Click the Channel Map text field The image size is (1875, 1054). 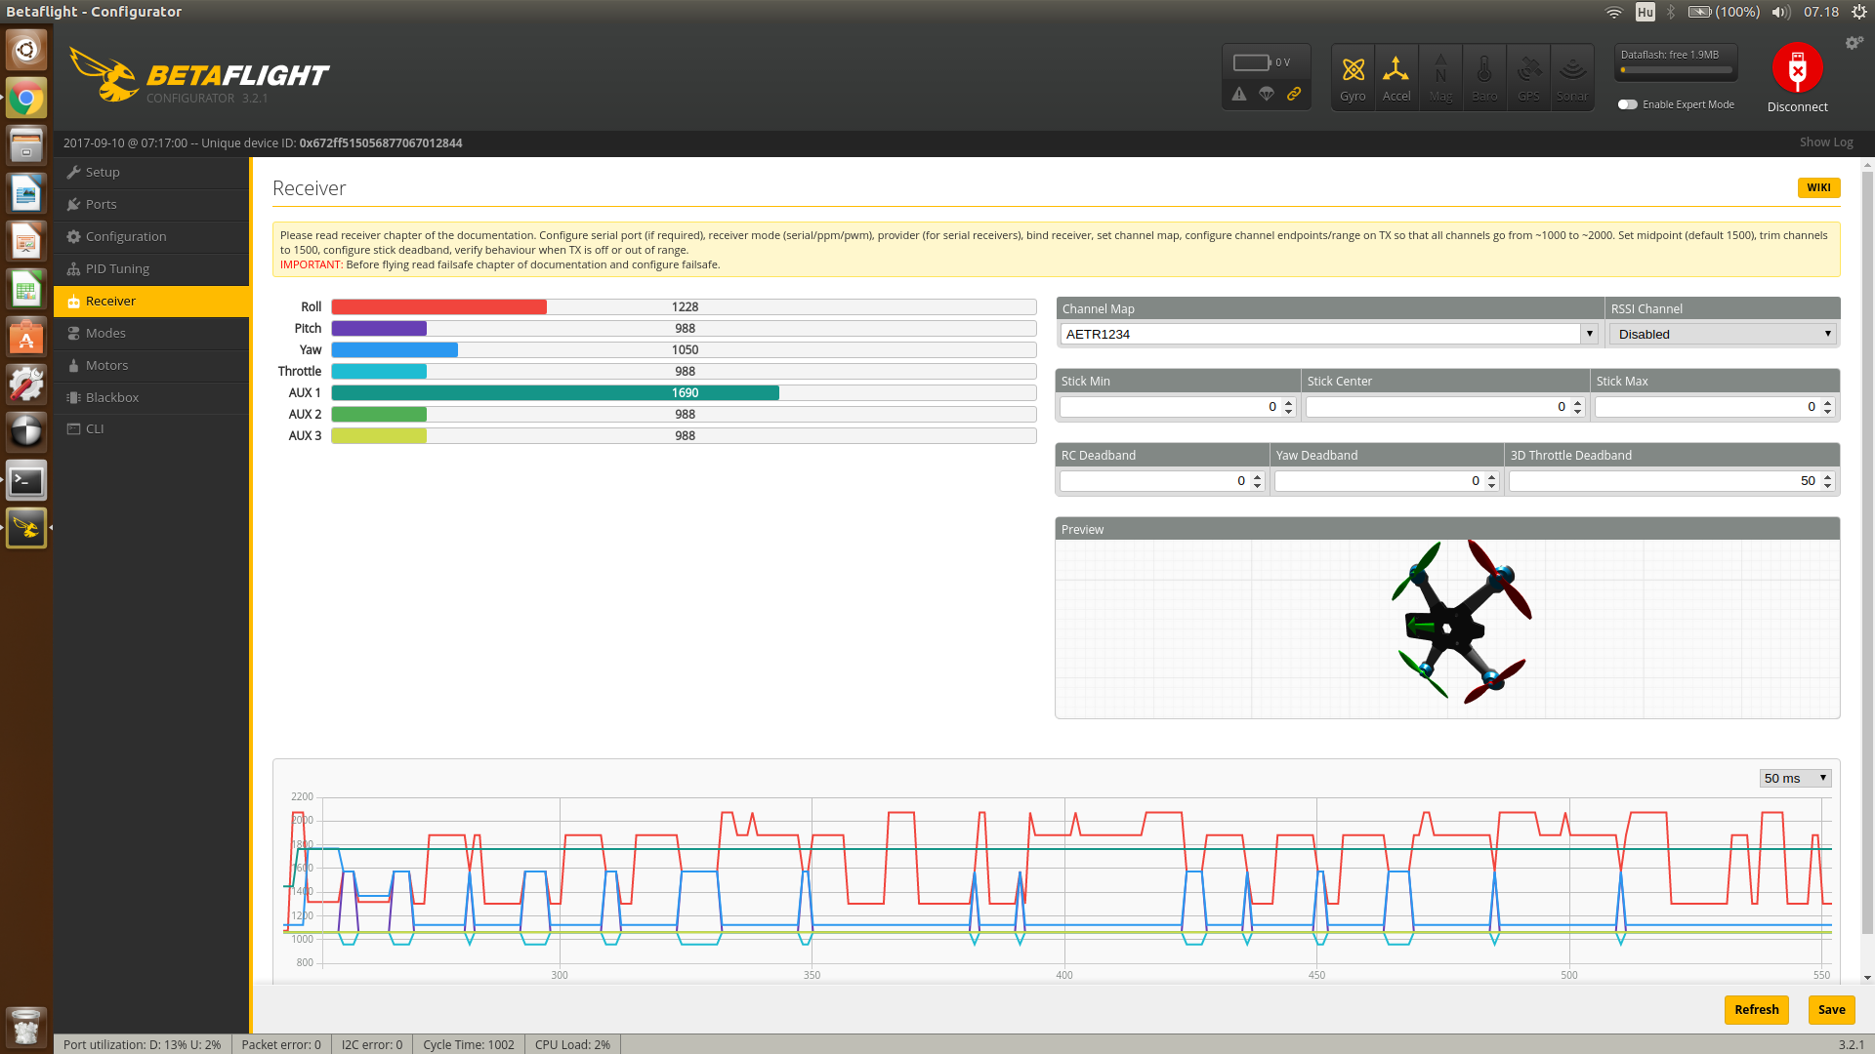1320,334
